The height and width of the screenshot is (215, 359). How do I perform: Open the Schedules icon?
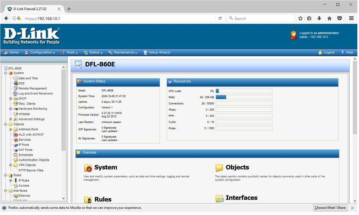click(x=15, y=155)
